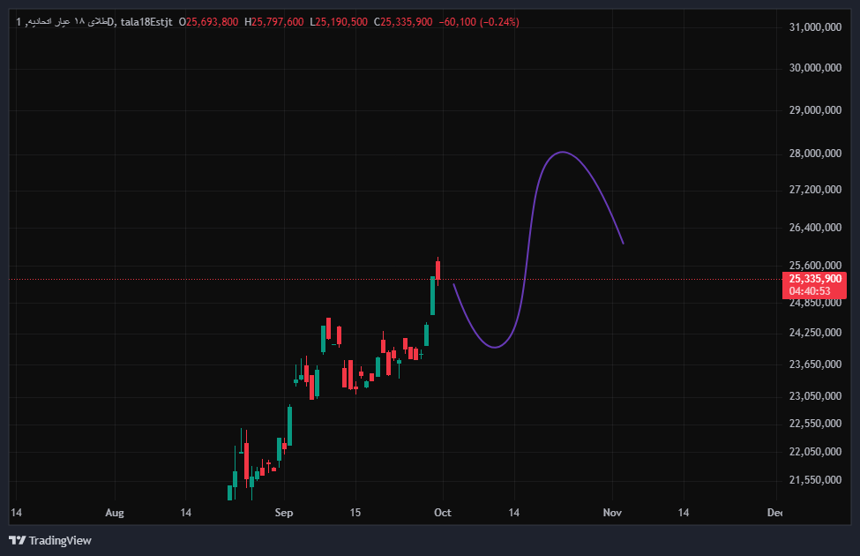Click the 26,400,000 price axis label
The width and height of the screenshot is (860, 556).
(x=815, y=228)
